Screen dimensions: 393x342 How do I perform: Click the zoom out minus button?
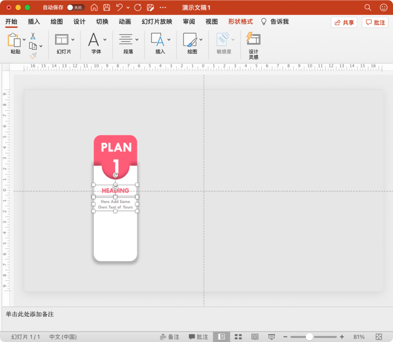pyautogui.click(x=285, y=337)
